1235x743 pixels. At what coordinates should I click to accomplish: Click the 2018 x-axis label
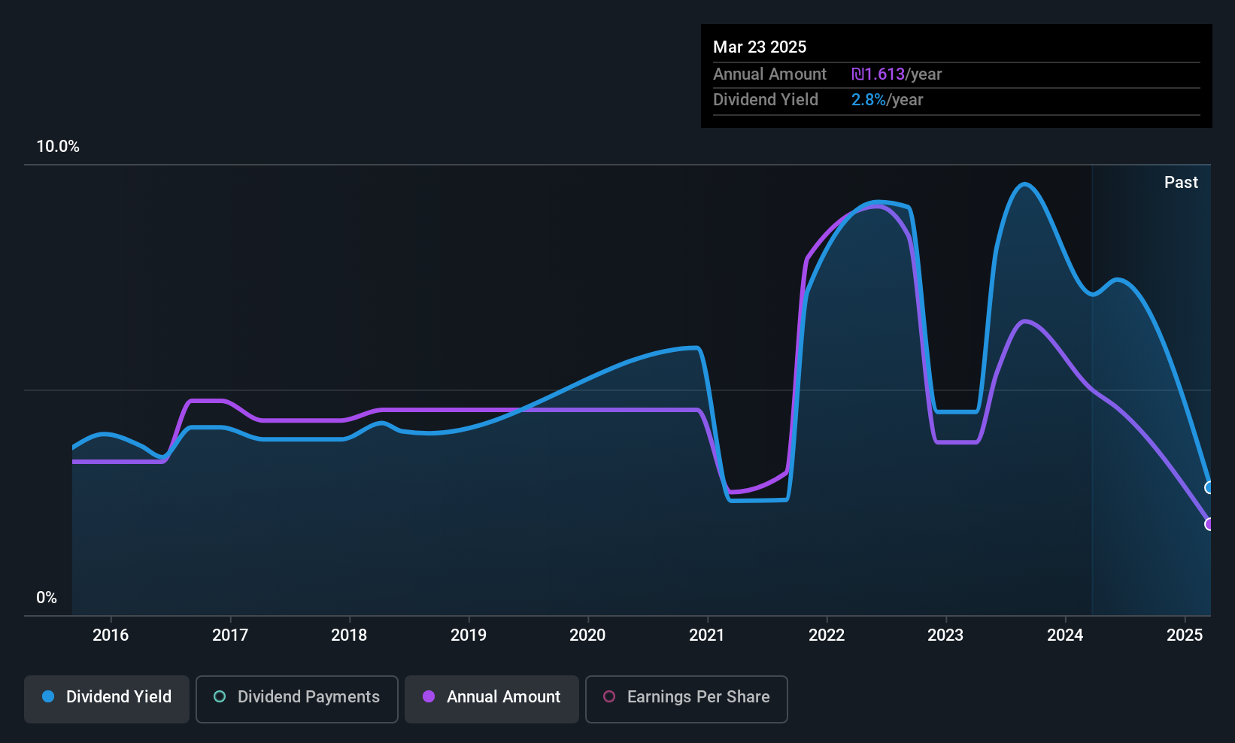coord(349,635)
